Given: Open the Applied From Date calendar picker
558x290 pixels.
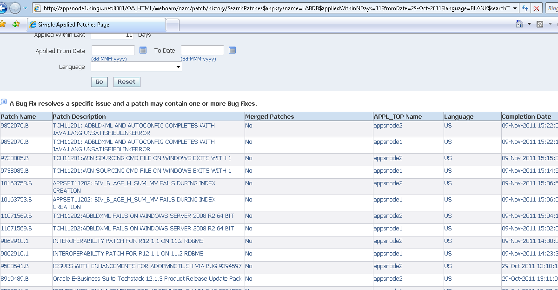Looking at the screenshot, I should pos(143,50).
